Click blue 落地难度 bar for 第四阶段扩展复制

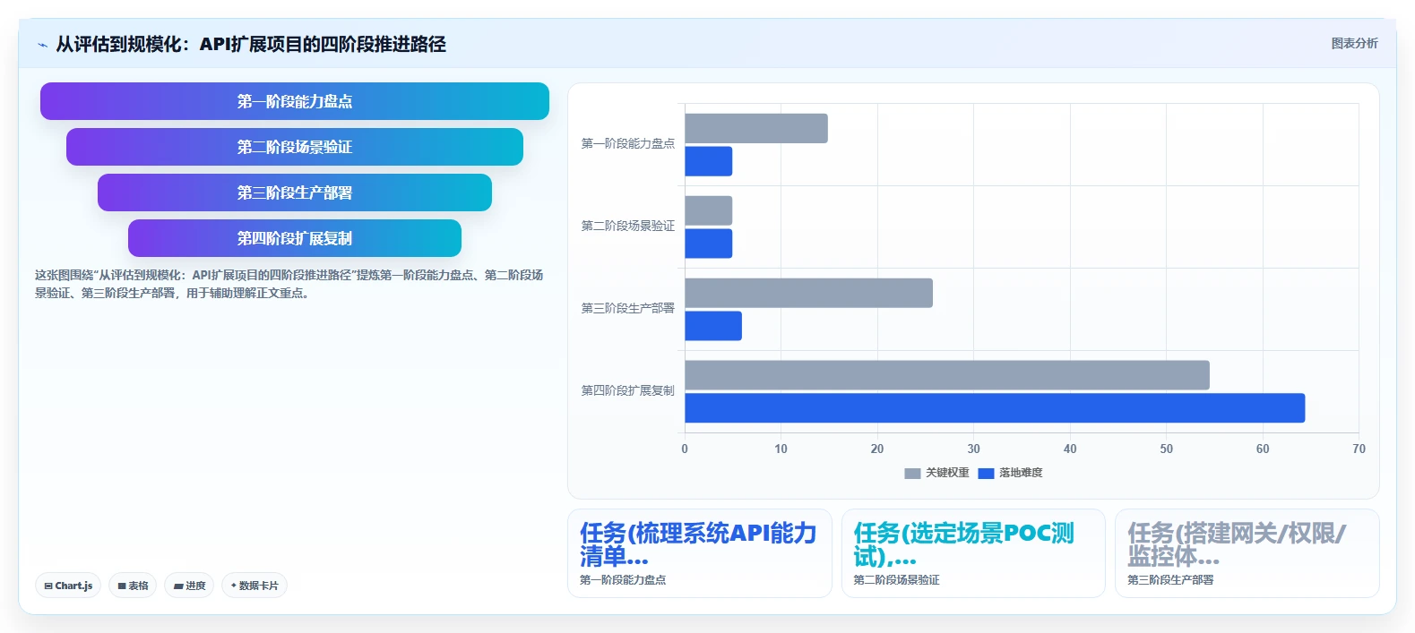(995, 408)
